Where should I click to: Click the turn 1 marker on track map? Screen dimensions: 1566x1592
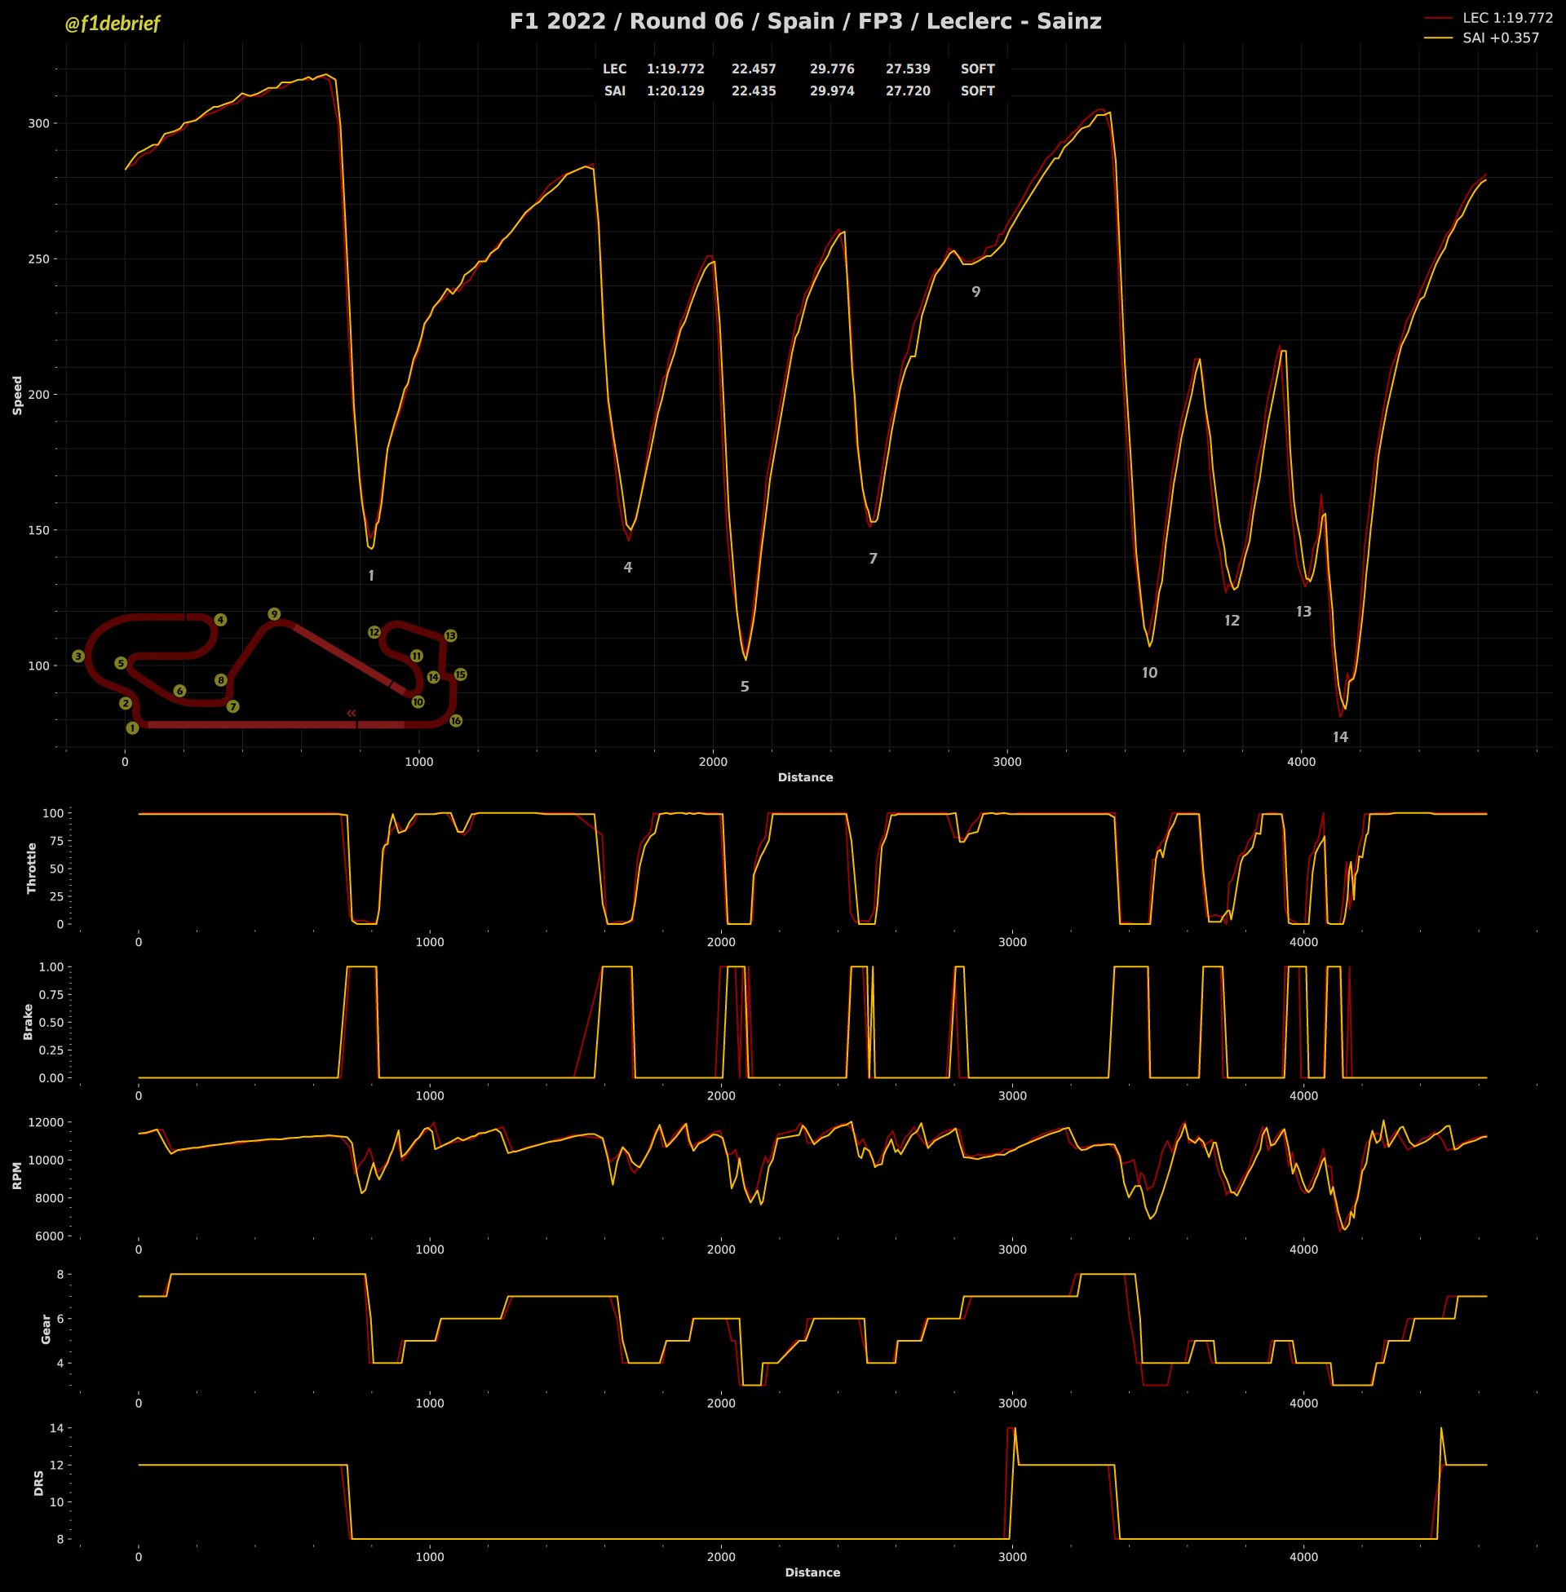point(131,727)
